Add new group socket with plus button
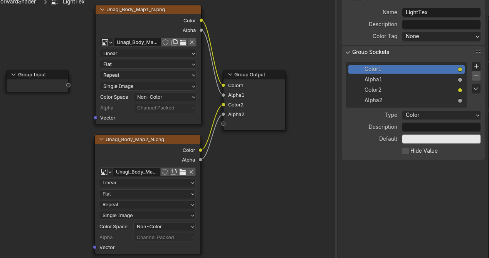Viewport: 489px width, 258px height. pyautogui.click(x=476, y=66)
